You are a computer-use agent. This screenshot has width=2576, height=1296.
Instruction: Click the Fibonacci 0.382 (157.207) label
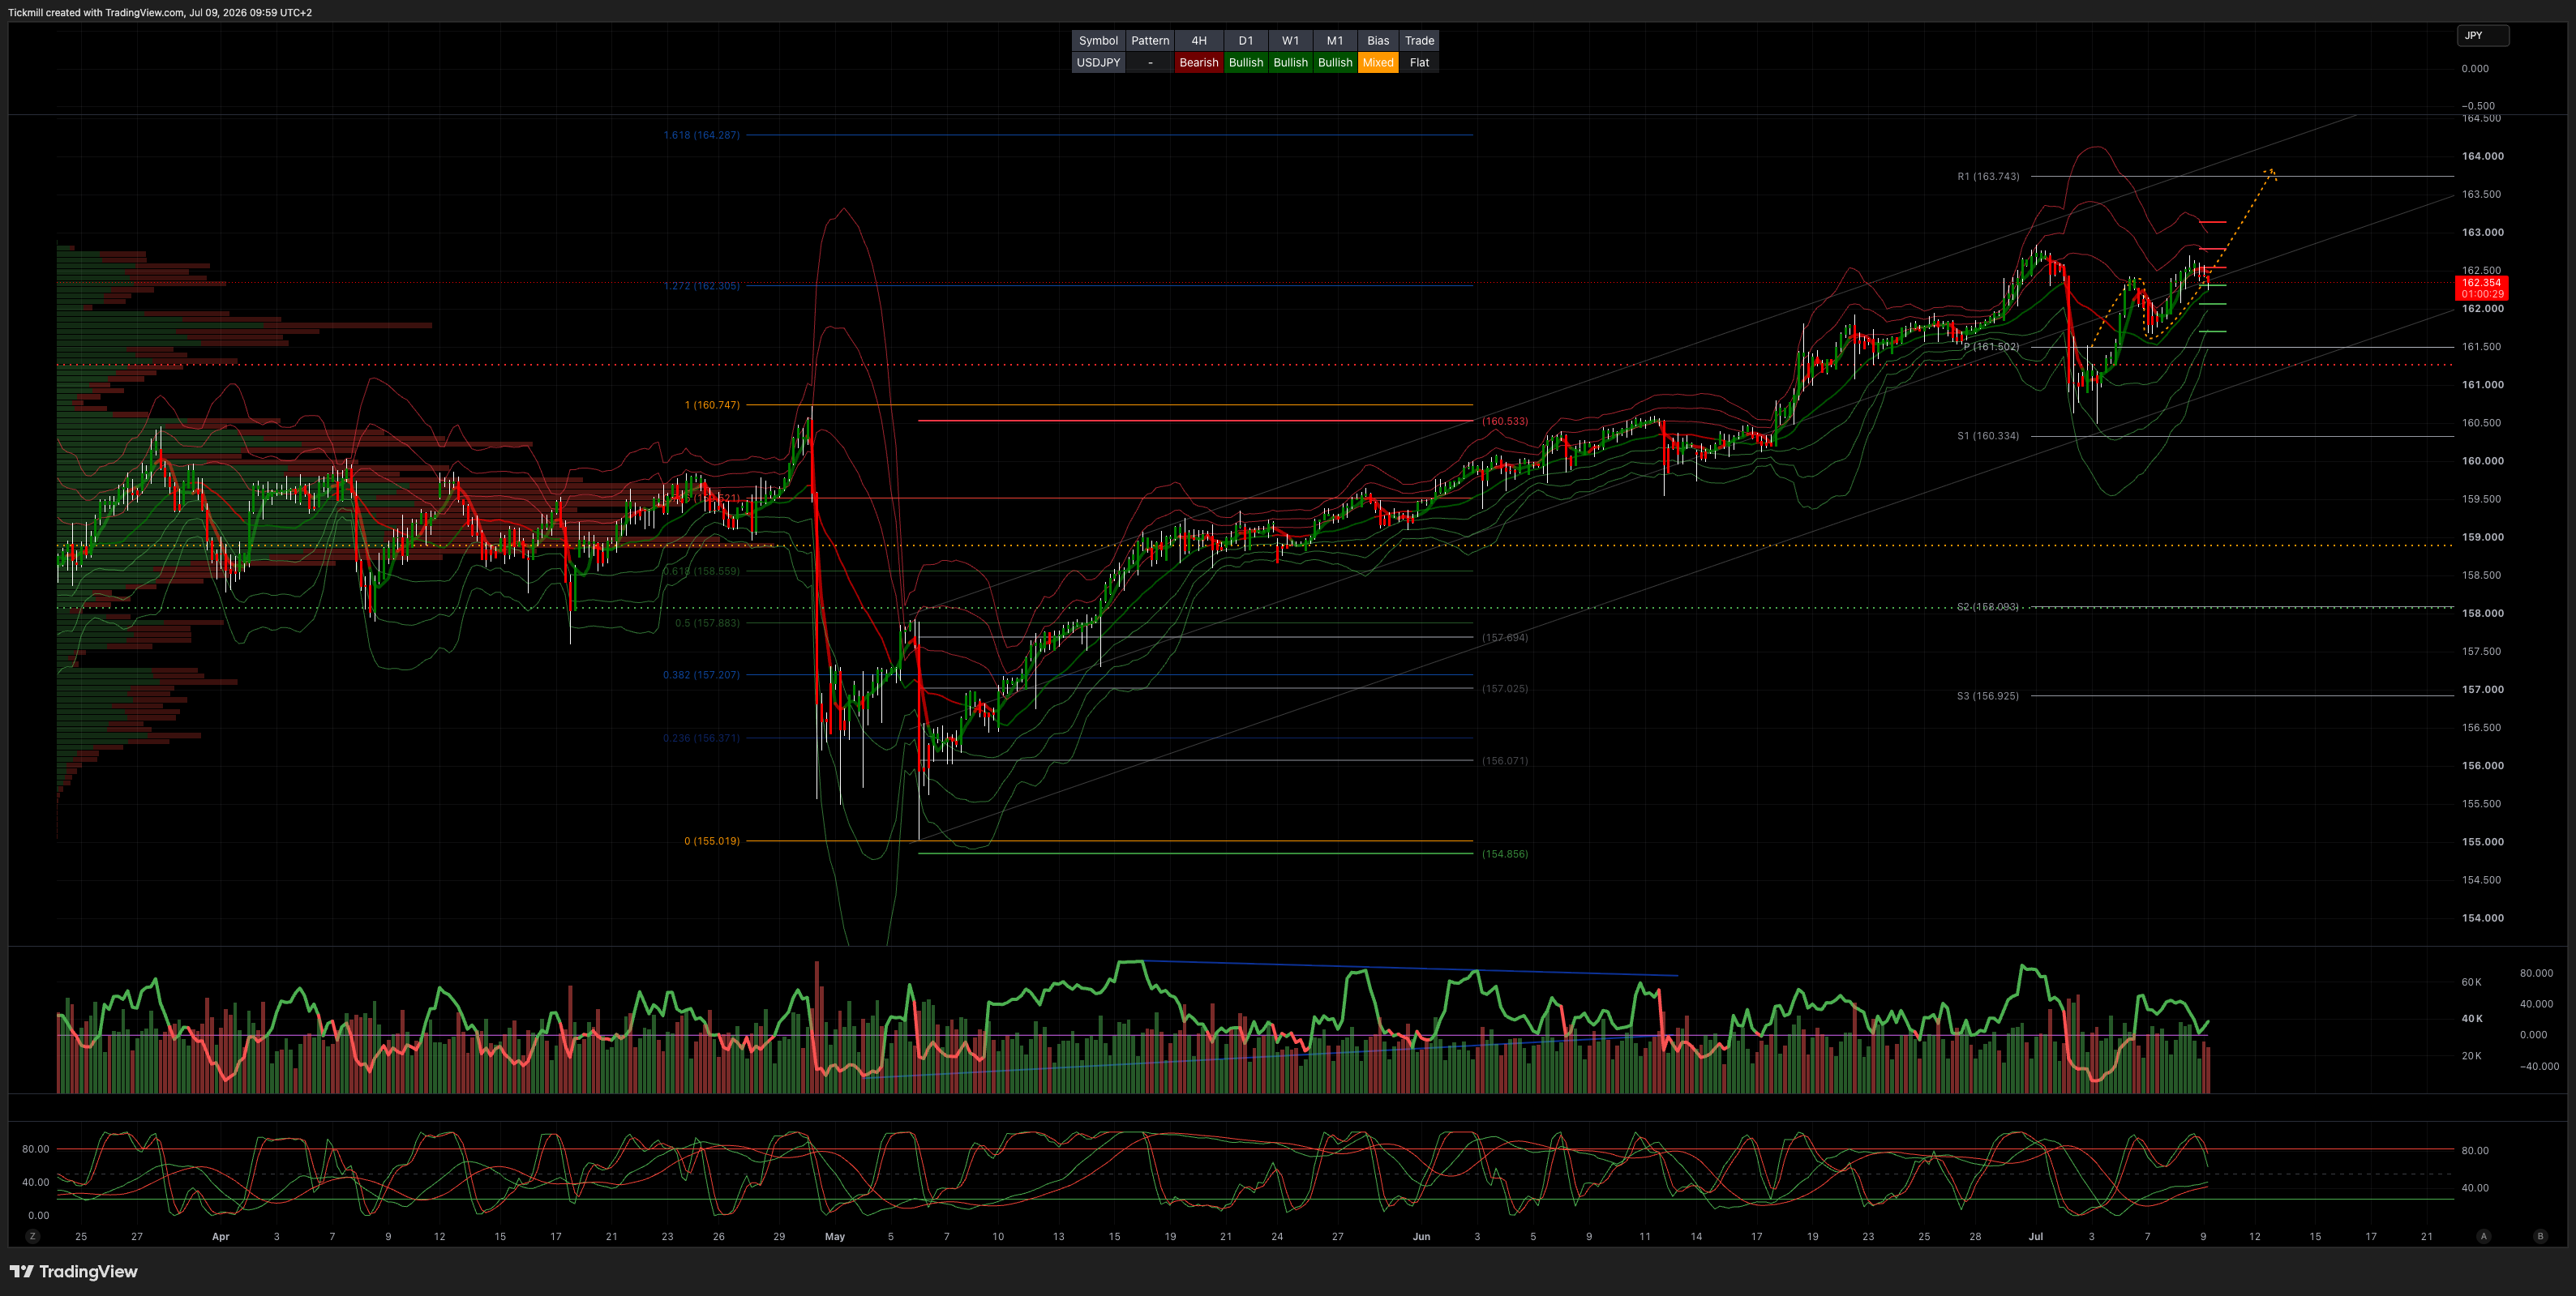701,674
